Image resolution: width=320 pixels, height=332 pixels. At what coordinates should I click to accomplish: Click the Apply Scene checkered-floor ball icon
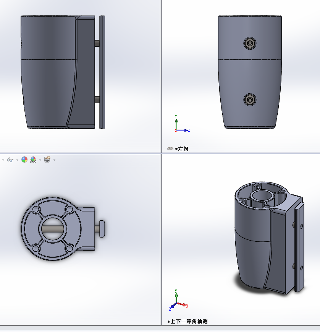33,159
